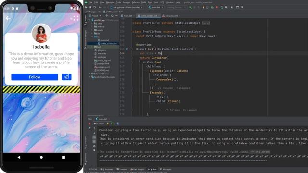The width and height of the screenshot is (308, 173).
Task: Click the clear-all trash icon in console
Action: click(x=94, y=150)
